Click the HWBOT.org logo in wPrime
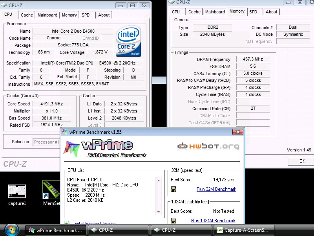Screen dimensions: 314x236 (x=208, y=146)
